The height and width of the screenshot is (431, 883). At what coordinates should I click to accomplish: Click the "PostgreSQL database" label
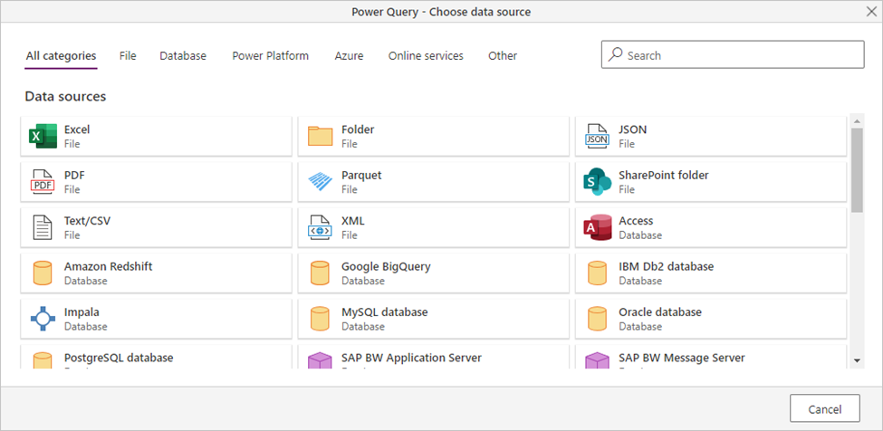119,358
